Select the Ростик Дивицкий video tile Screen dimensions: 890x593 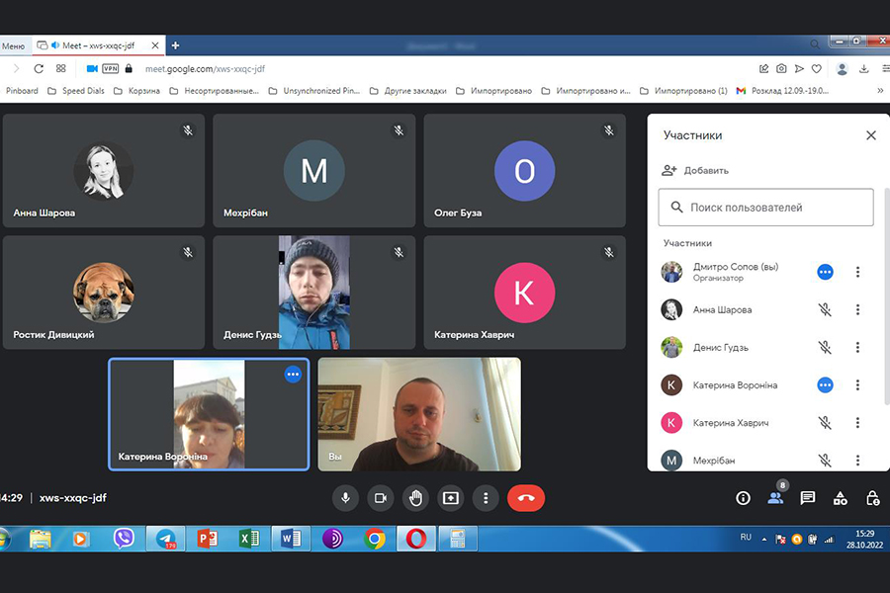point(103,293)
